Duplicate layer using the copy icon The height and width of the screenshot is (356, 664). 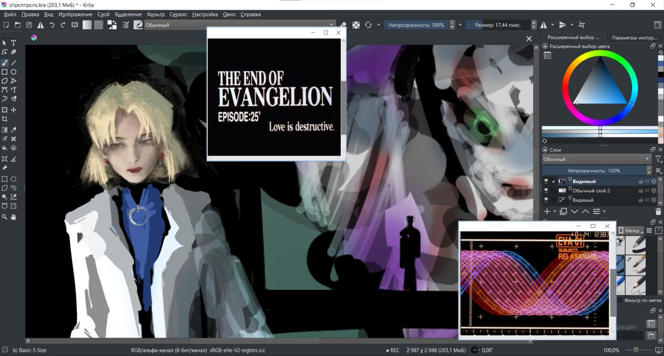(563, 212)
